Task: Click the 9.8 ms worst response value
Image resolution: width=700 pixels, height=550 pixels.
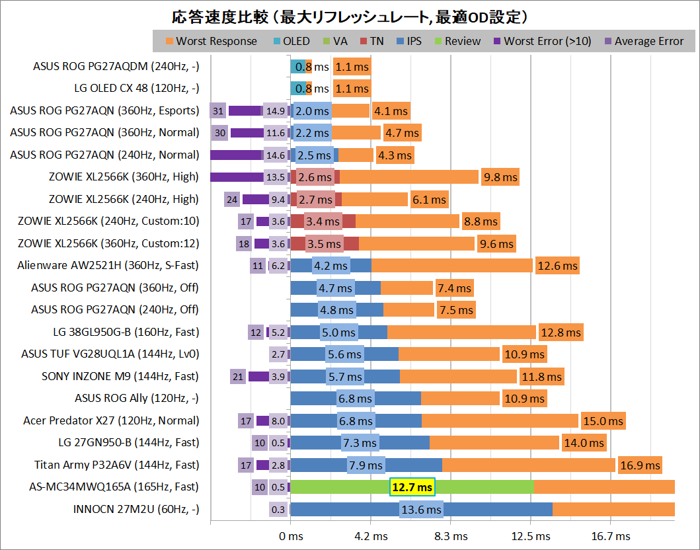Action: click(x=500, y=177)
